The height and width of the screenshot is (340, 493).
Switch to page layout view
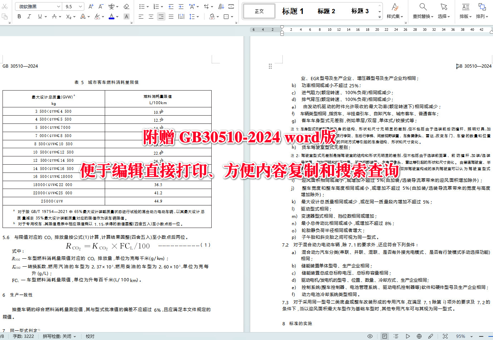[x=384, y=336]
